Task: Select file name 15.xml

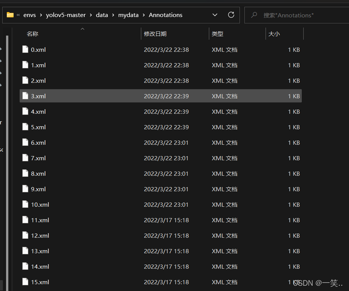Action: pyautogui.click(x=40, y=282)
